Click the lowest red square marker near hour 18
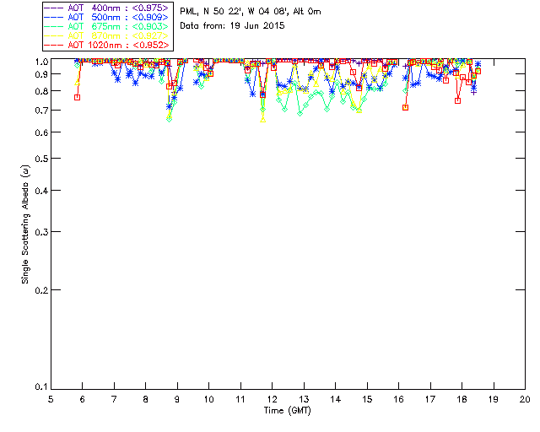 click(x=457, y=100)
